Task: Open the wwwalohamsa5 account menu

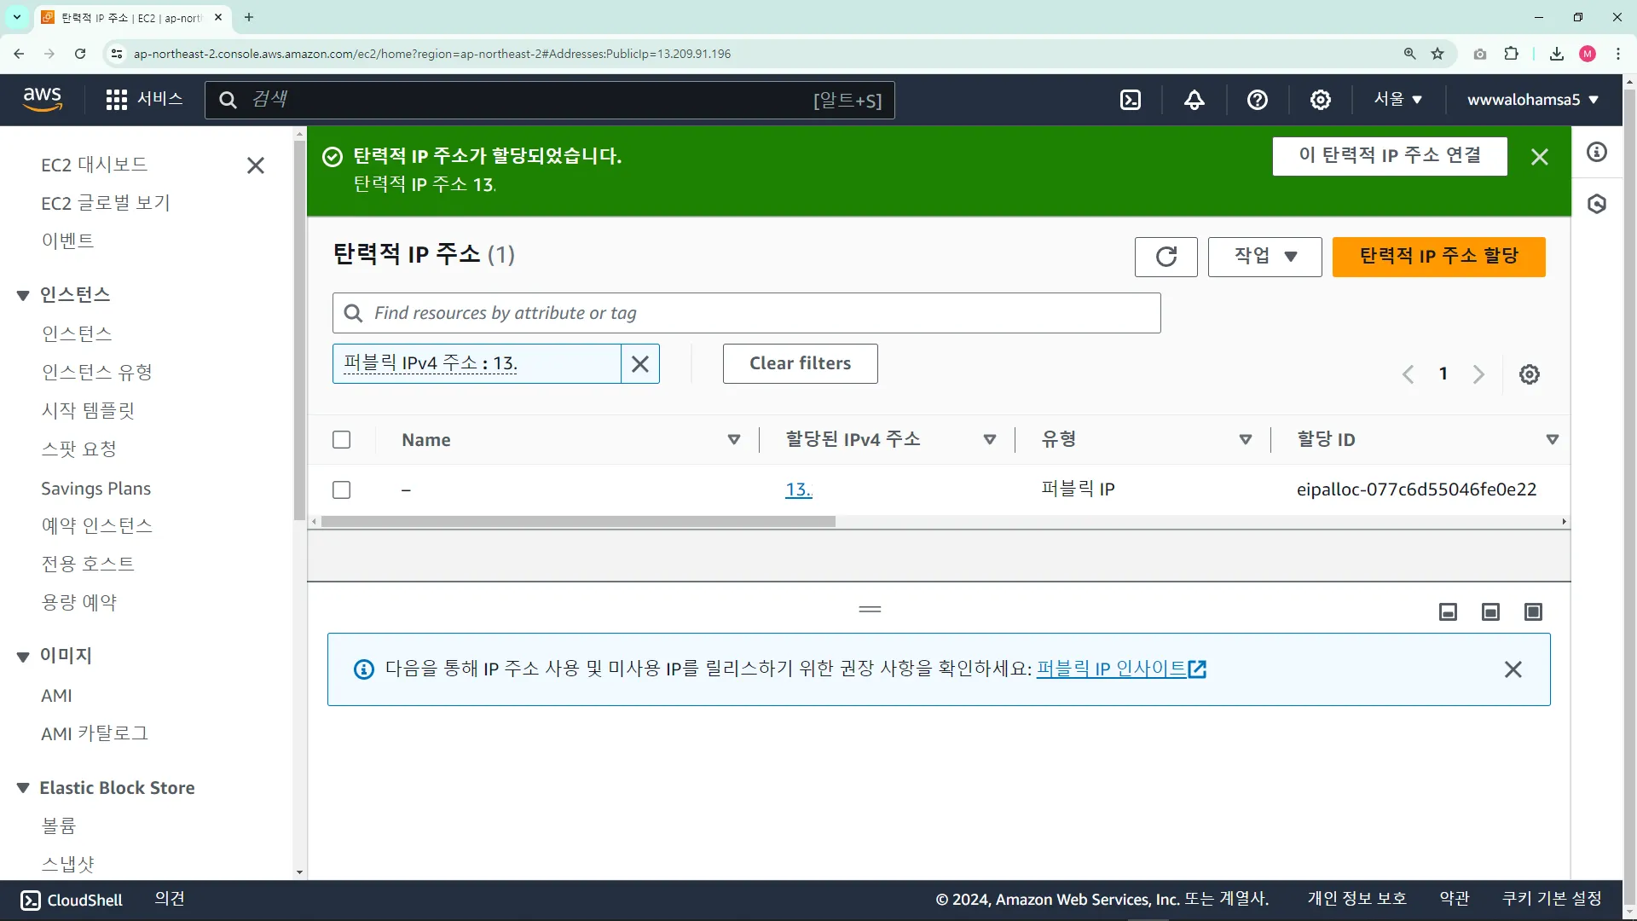Action: pos(1532,100)
